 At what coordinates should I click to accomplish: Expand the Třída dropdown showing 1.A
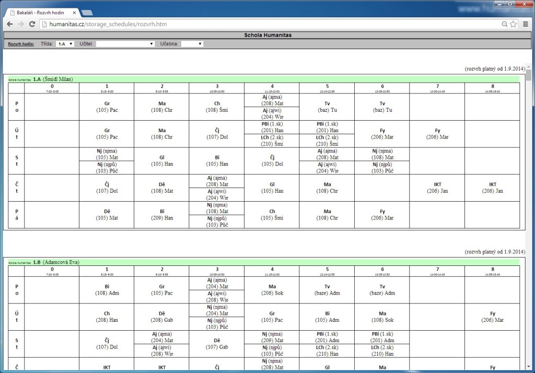[x=65, y=44]
